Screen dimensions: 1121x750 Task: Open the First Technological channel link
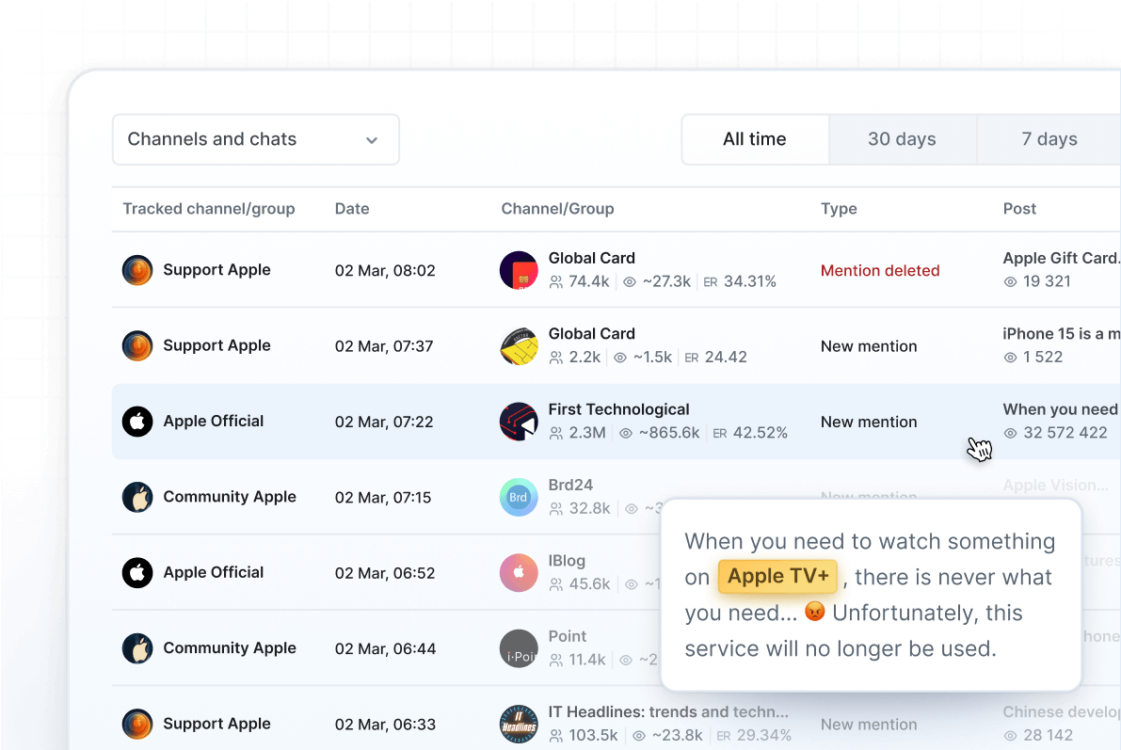click(x=618, y=409)
